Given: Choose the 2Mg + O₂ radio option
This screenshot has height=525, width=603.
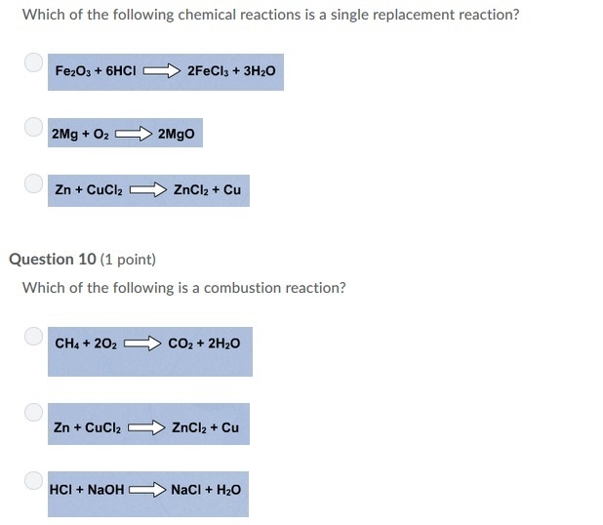Looking at the screenshot, I should 33,127.
